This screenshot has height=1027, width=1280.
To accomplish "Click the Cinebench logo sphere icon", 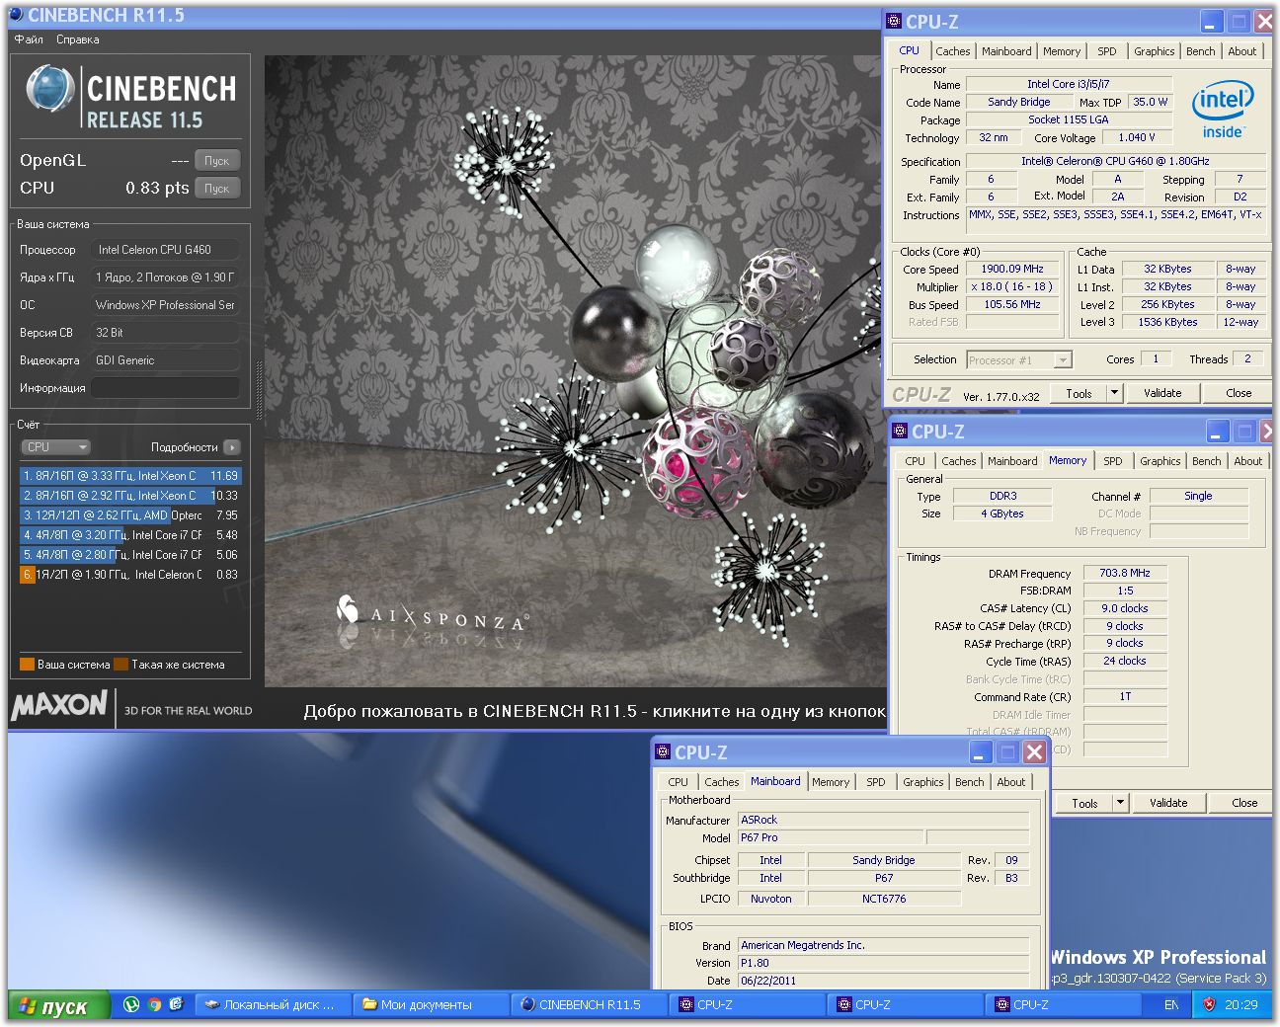I will coord(49,89).
